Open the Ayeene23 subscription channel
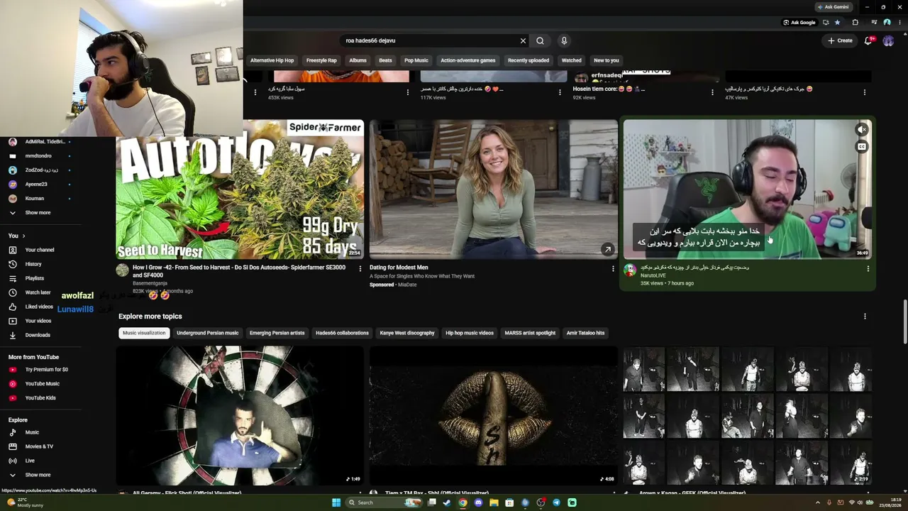The height and width of the screenshot is (511, 908). pyautogui.click(x=36, y=185)
